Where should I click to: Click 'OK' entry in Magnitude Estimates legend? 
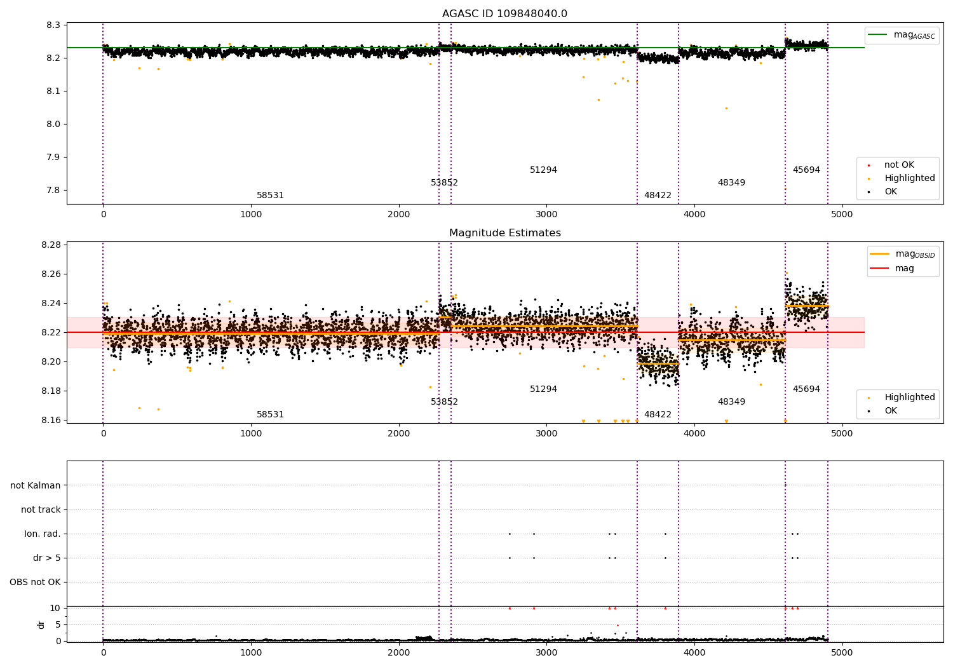[891, 411]
